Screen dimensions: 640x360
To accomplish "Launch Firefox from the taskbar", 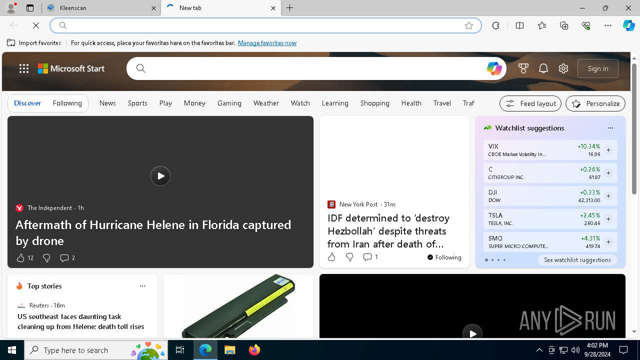I will click(254, 350).
